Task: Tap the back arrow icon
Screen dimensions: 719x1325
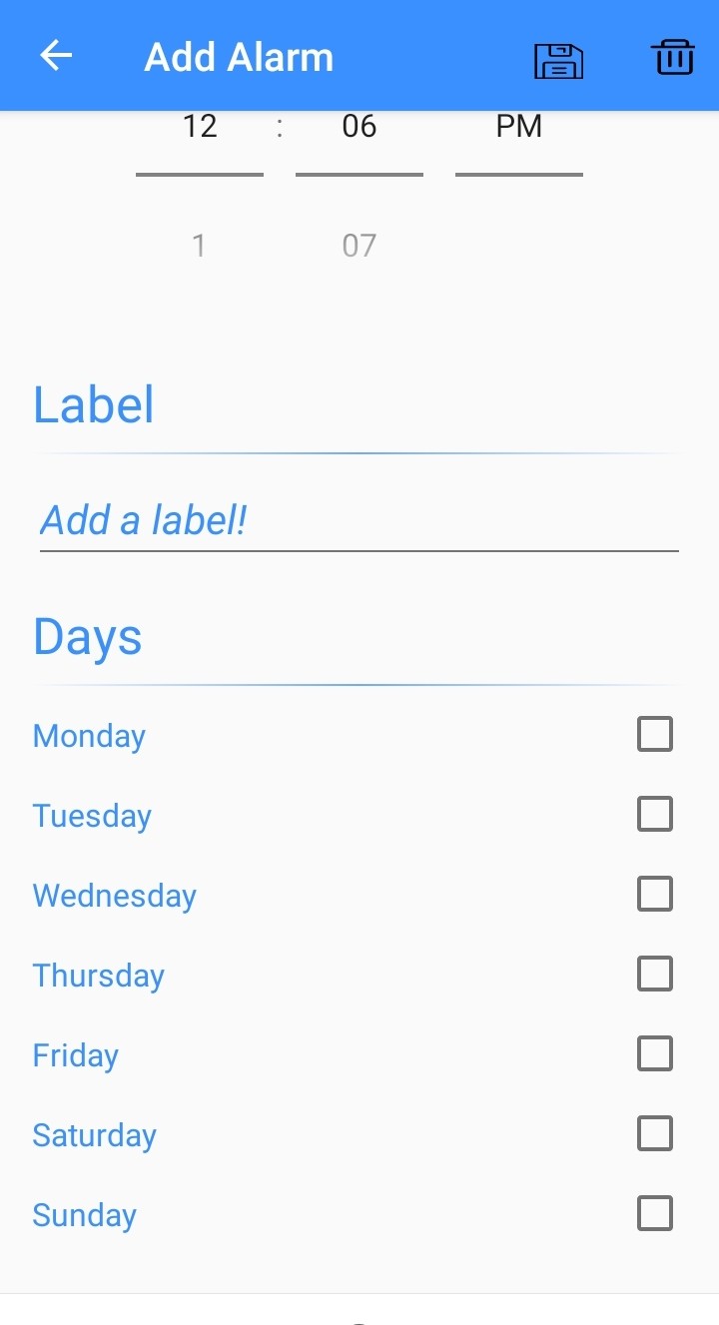Action: point(56,56)
